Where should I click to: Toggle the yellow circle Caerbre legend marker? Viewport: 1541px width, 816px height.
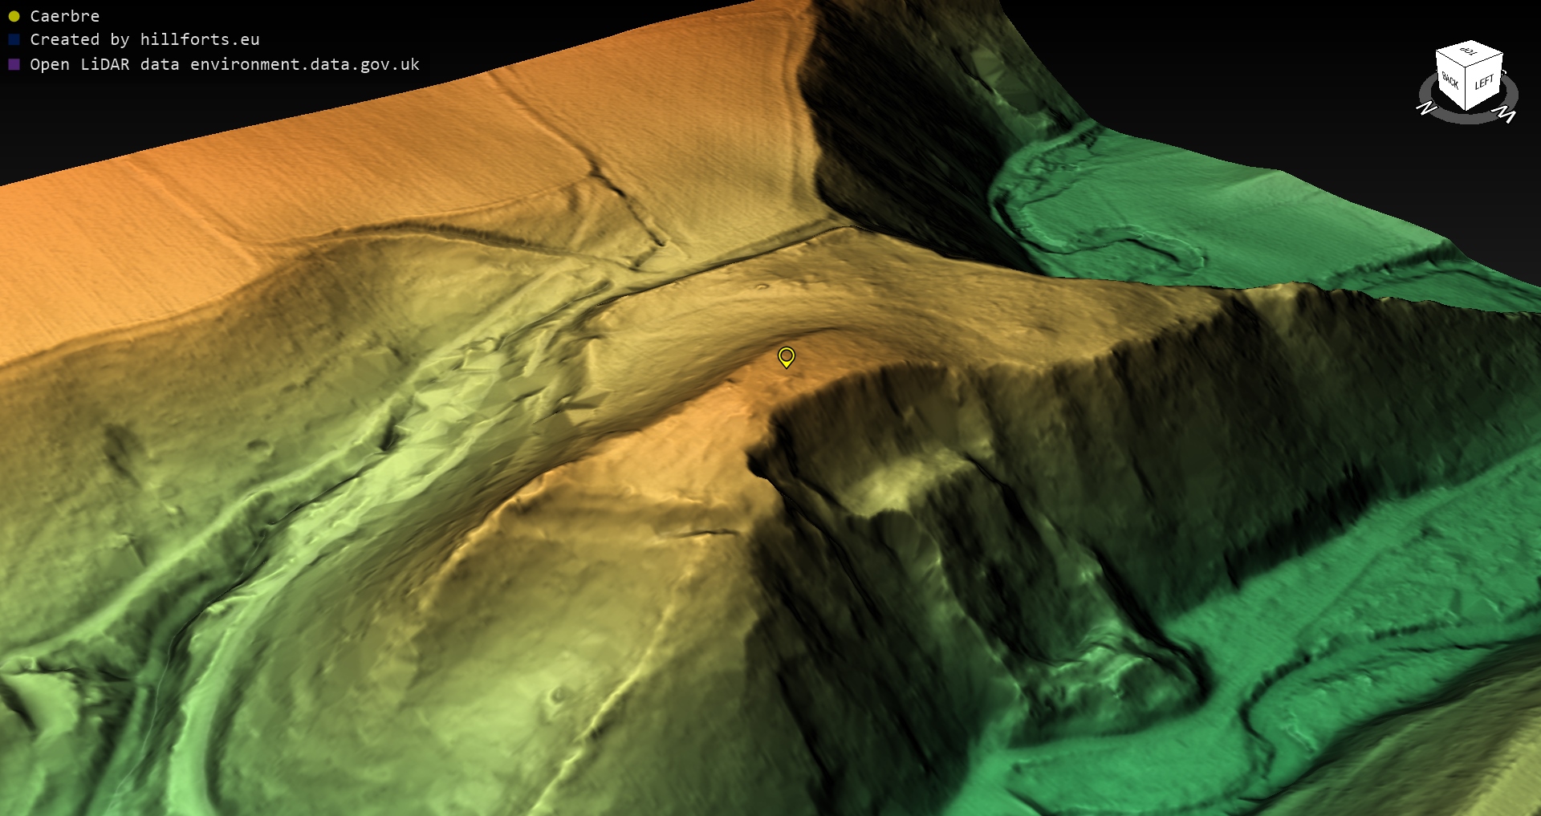pos(14,16)
